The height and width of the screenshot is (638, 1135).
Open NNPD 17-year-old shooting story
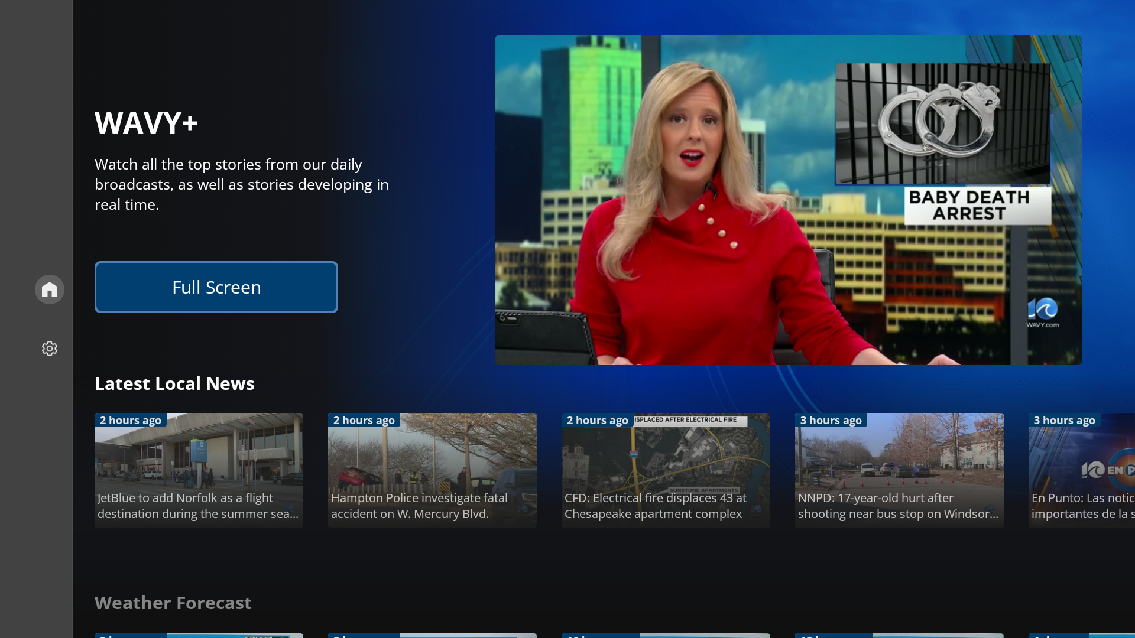click(899, 470)
